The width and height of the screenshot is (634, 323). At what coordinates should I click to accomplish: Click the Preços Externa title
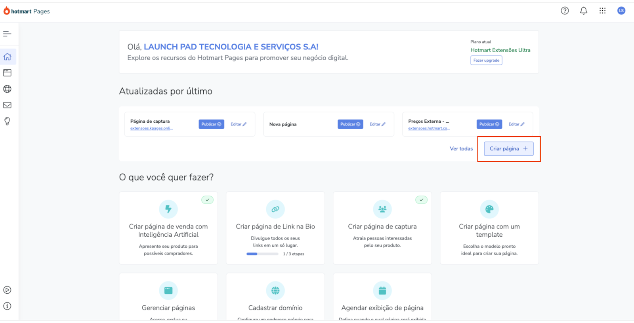click(429, 121)
